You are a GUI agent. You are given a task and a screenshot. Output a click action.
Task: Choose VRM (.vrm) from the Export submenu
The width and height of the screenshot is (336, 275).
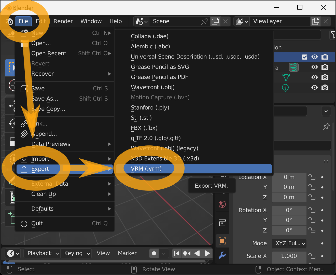click(194, 169)
